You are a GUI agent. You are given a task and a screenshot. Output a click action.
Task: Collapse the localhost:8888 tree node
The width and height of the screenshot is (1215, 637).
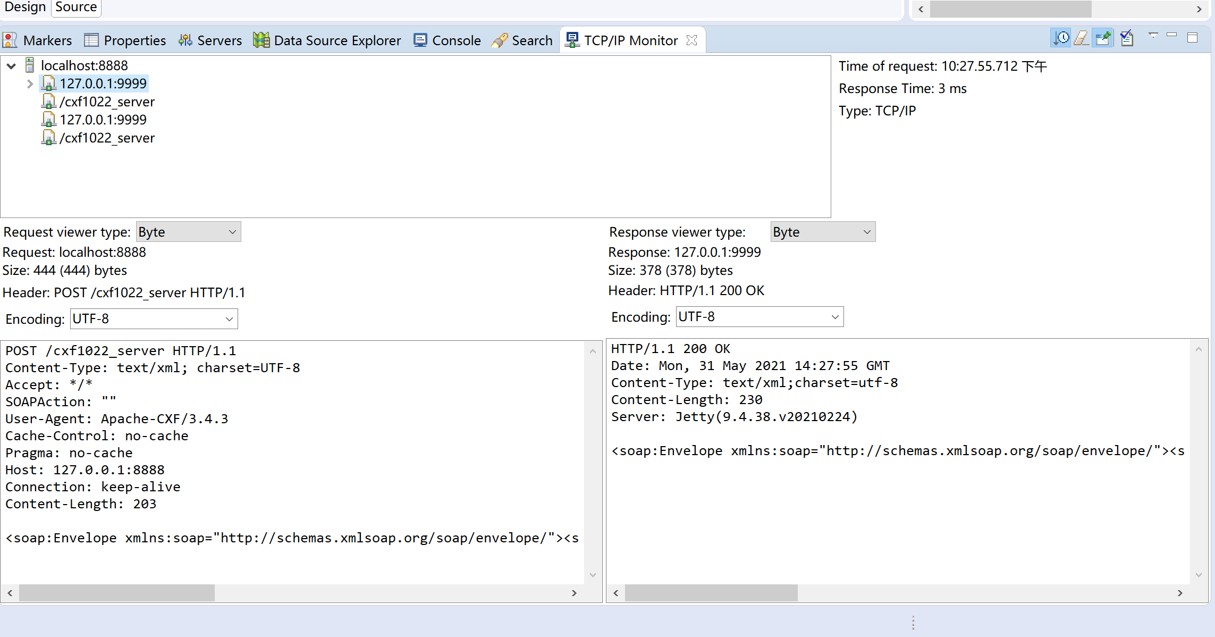(11, 66)
